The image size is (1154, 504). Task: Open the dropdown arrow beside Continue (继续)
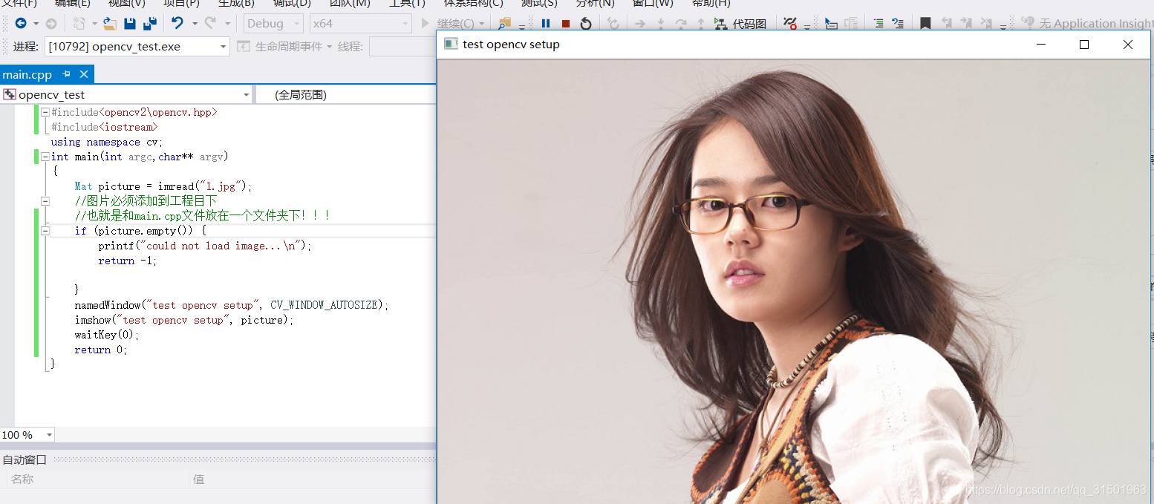pyautogui.click(x=482, y=24)
